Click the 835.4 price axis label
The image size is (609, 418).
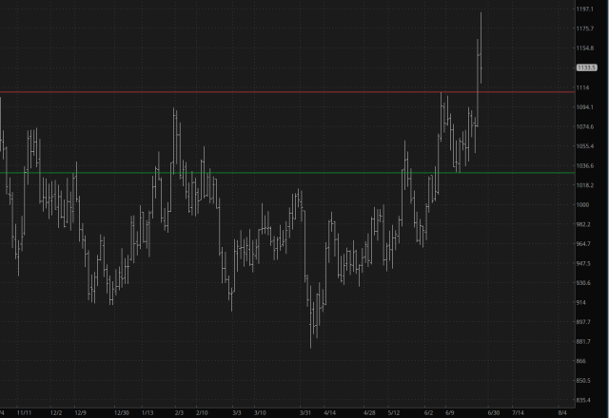[x=585, y=401]
